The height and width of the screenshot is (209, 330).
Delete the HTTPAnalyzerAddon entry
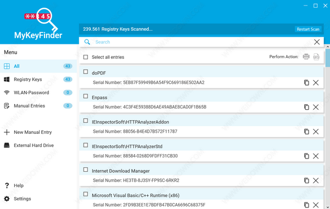(x=316, y=132)
